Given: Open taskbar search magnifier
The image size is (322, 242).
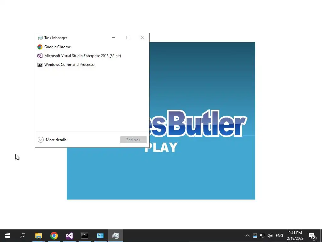Looking at the screenshot, I should (x=23, y=236).
